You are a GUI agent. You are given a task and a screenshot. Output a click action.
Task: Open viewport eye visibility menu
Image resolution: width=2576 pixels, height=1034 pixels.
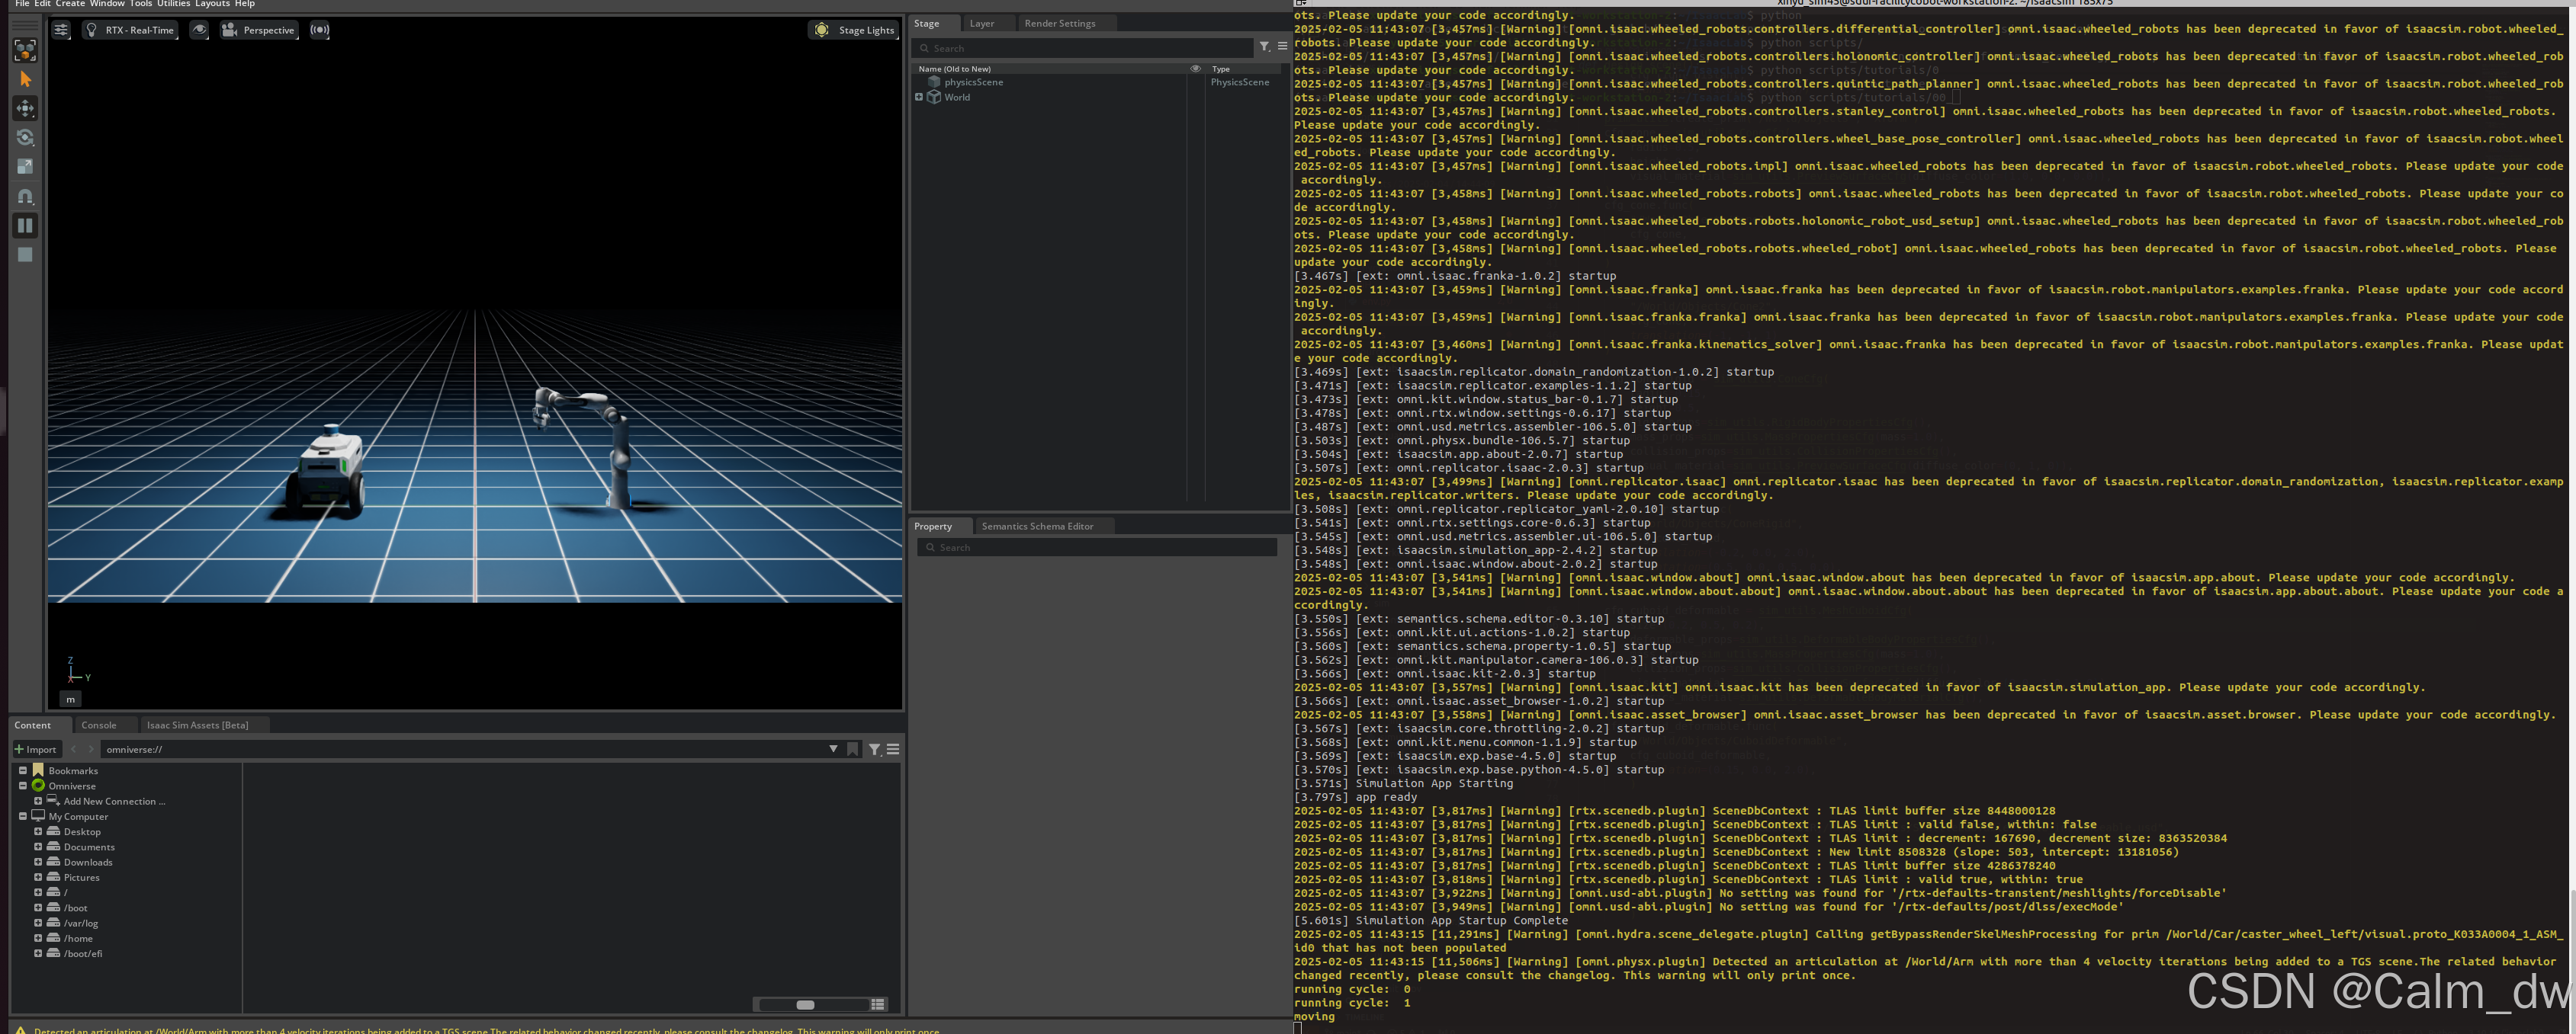tap(199, 30)
